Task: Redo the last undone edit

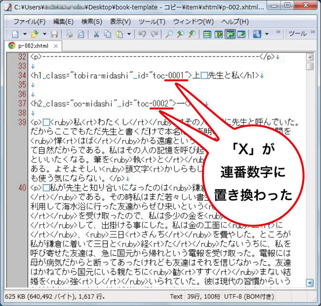Action: 155,34
